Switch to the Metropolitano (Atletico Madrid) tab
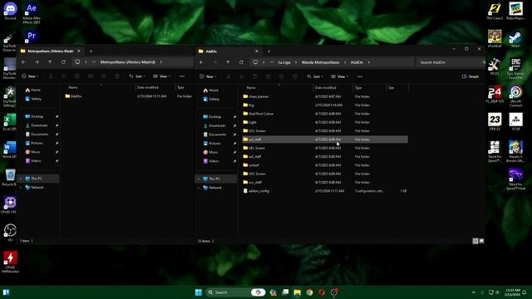Viewport: 532px width, 299px height. [50, 51]
